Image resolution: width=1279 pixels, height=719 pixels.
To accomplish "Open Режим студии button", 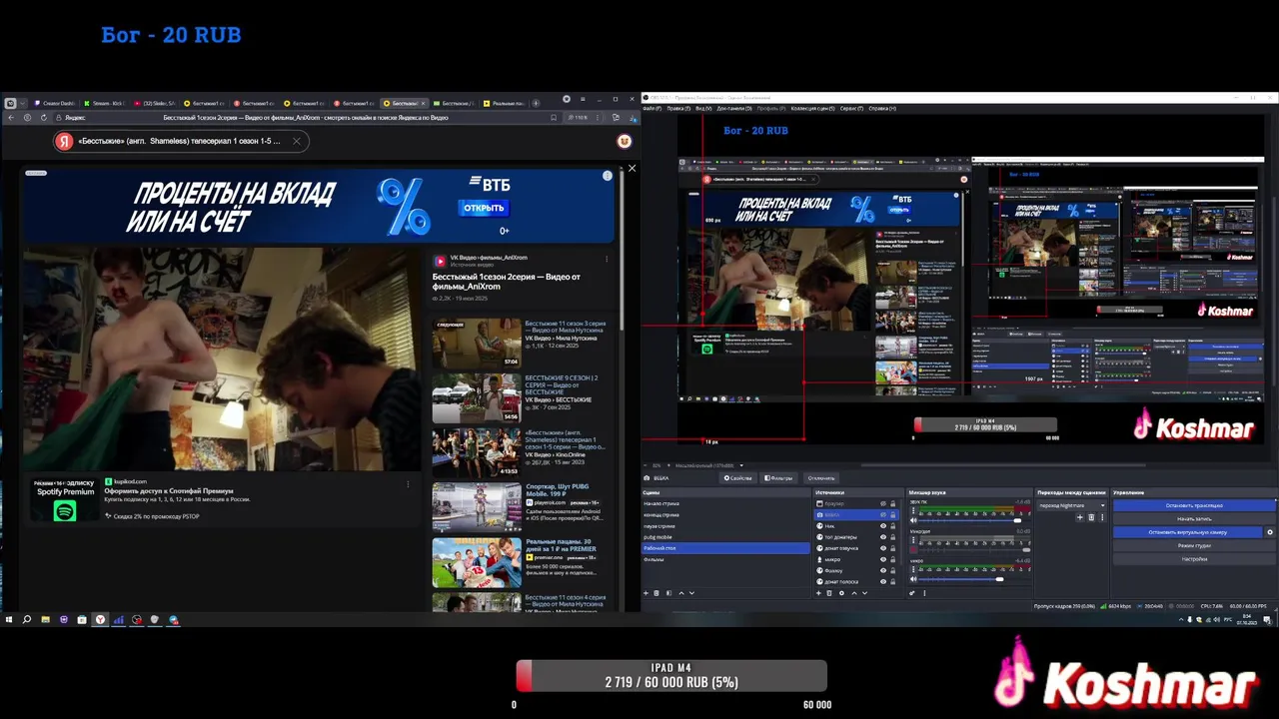I will point(1194,545).
